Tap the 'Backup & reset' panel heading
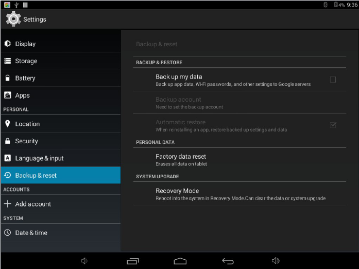This screenshot has height=269, width=359. pos(157,44)
